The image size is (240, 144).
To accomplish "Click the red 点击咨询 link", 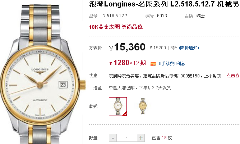I will 233,76.
